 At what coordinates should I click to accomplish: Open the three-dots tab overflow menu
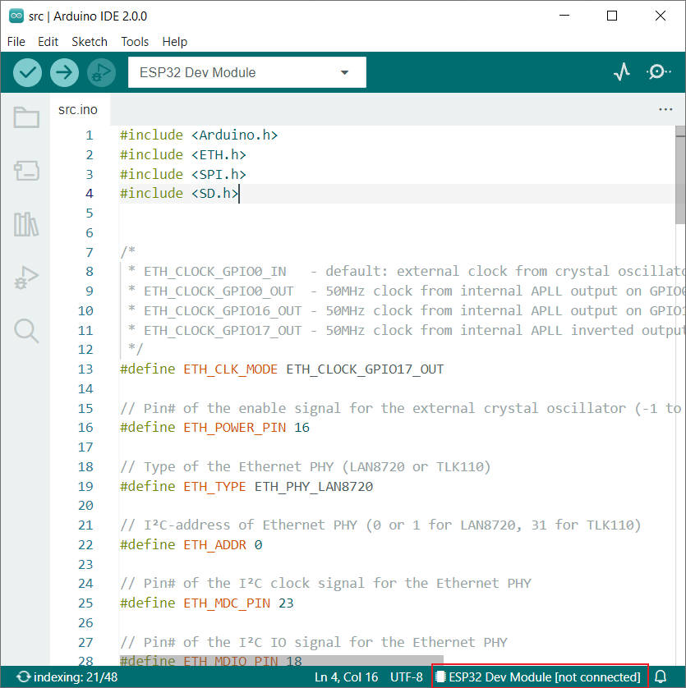pyautogui.click(x=665, y=109)
